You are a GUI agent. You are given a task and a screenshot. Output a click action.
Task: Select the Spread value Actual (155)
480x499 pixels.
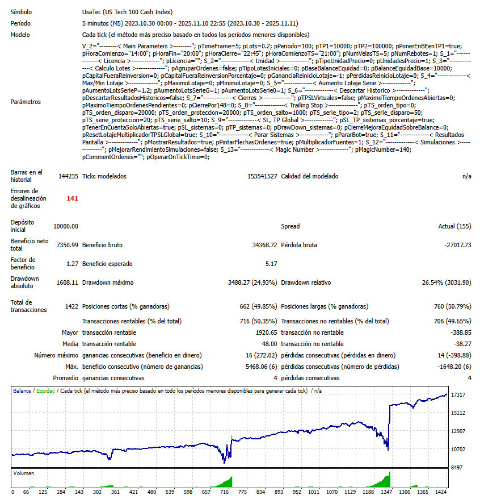tap(455, 226)
